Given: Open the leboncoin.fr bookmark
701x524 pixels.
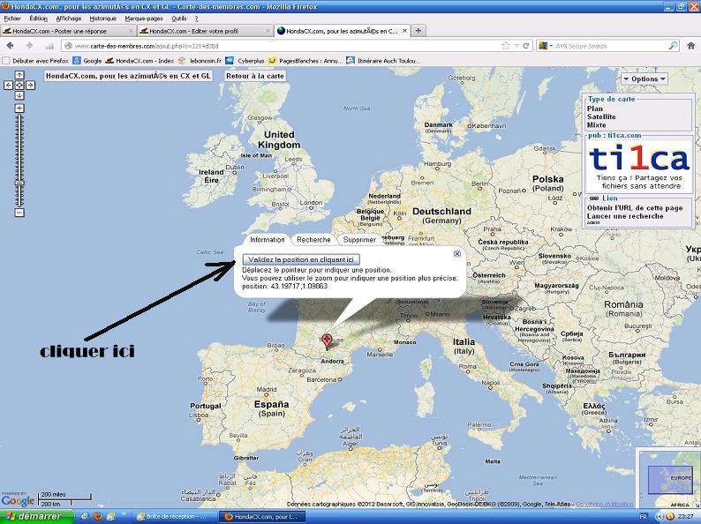Looking at the screenshot, I should pyautogui.click(x=200, y=60).
